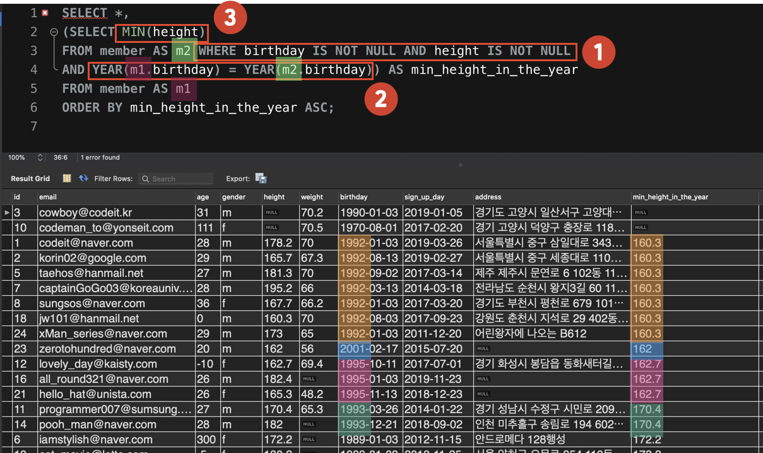This screenshot has height=453, width=763.
Task: Sort by the height column header
Action: (280, 197)
